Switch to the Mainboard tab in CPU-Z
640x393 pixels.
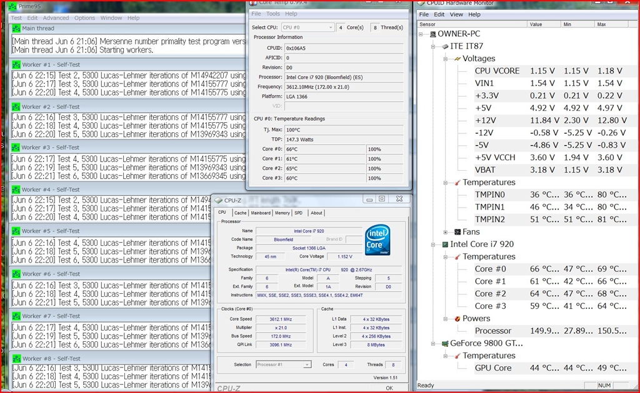coord(261,213)
